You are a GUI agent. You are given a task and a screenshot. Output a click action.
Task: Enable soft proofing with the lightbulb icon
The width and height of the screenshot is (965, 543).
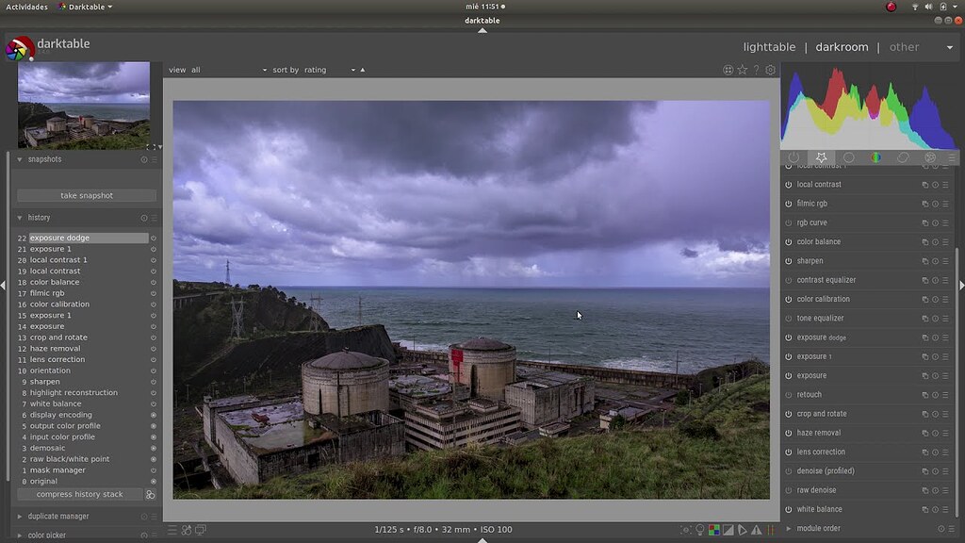(699, 529)
